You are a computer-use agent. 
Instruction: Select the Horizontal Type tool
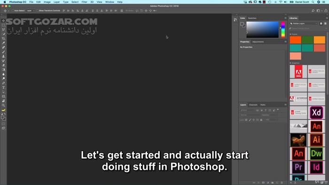point(3,88)
